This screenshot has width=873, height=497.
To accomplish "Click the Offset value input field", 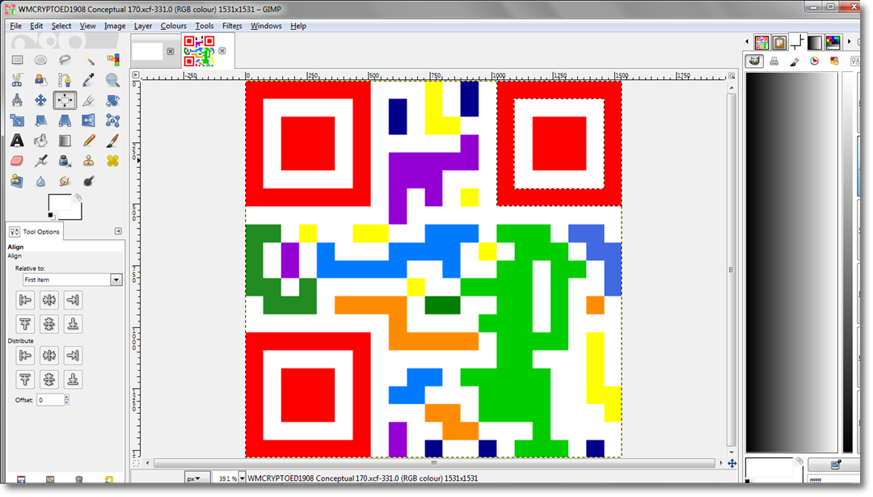I will tap(50, 399).
